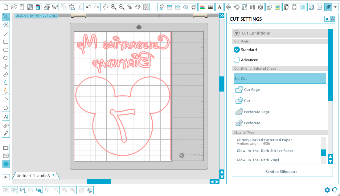This screenshot has width=340, height=196.
Task: Click the outlined triangle in Cut Settings header
Action: click(333, 19)
